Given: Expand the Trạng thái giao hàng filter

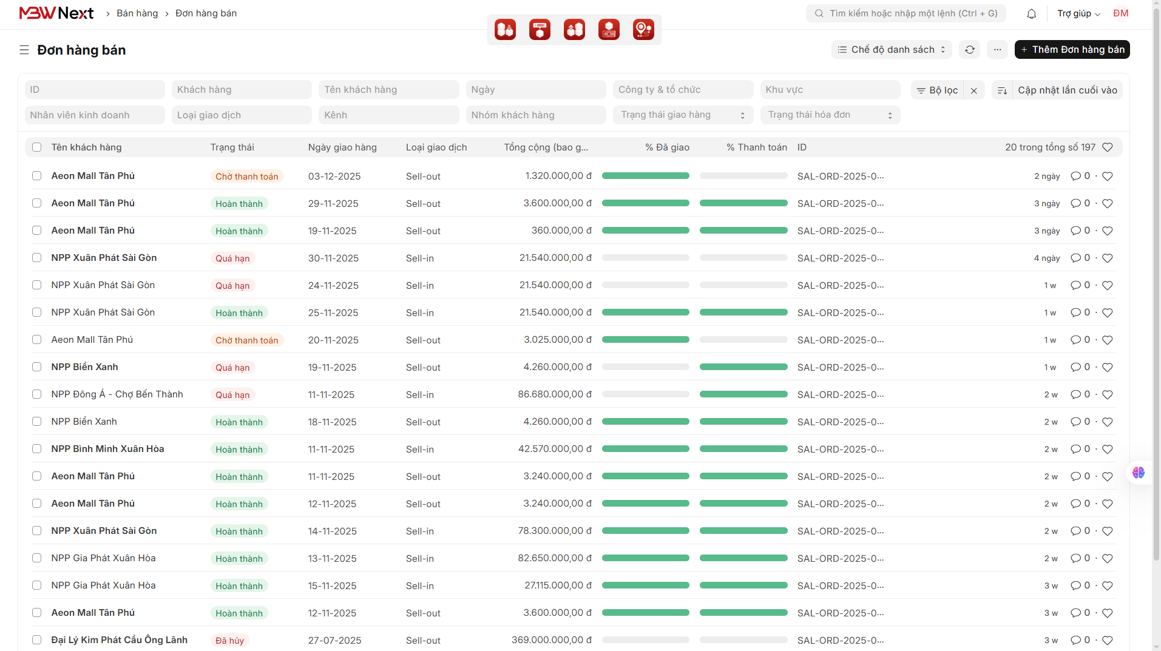Looking at the screenshot, I should click(x=683, y=115).
